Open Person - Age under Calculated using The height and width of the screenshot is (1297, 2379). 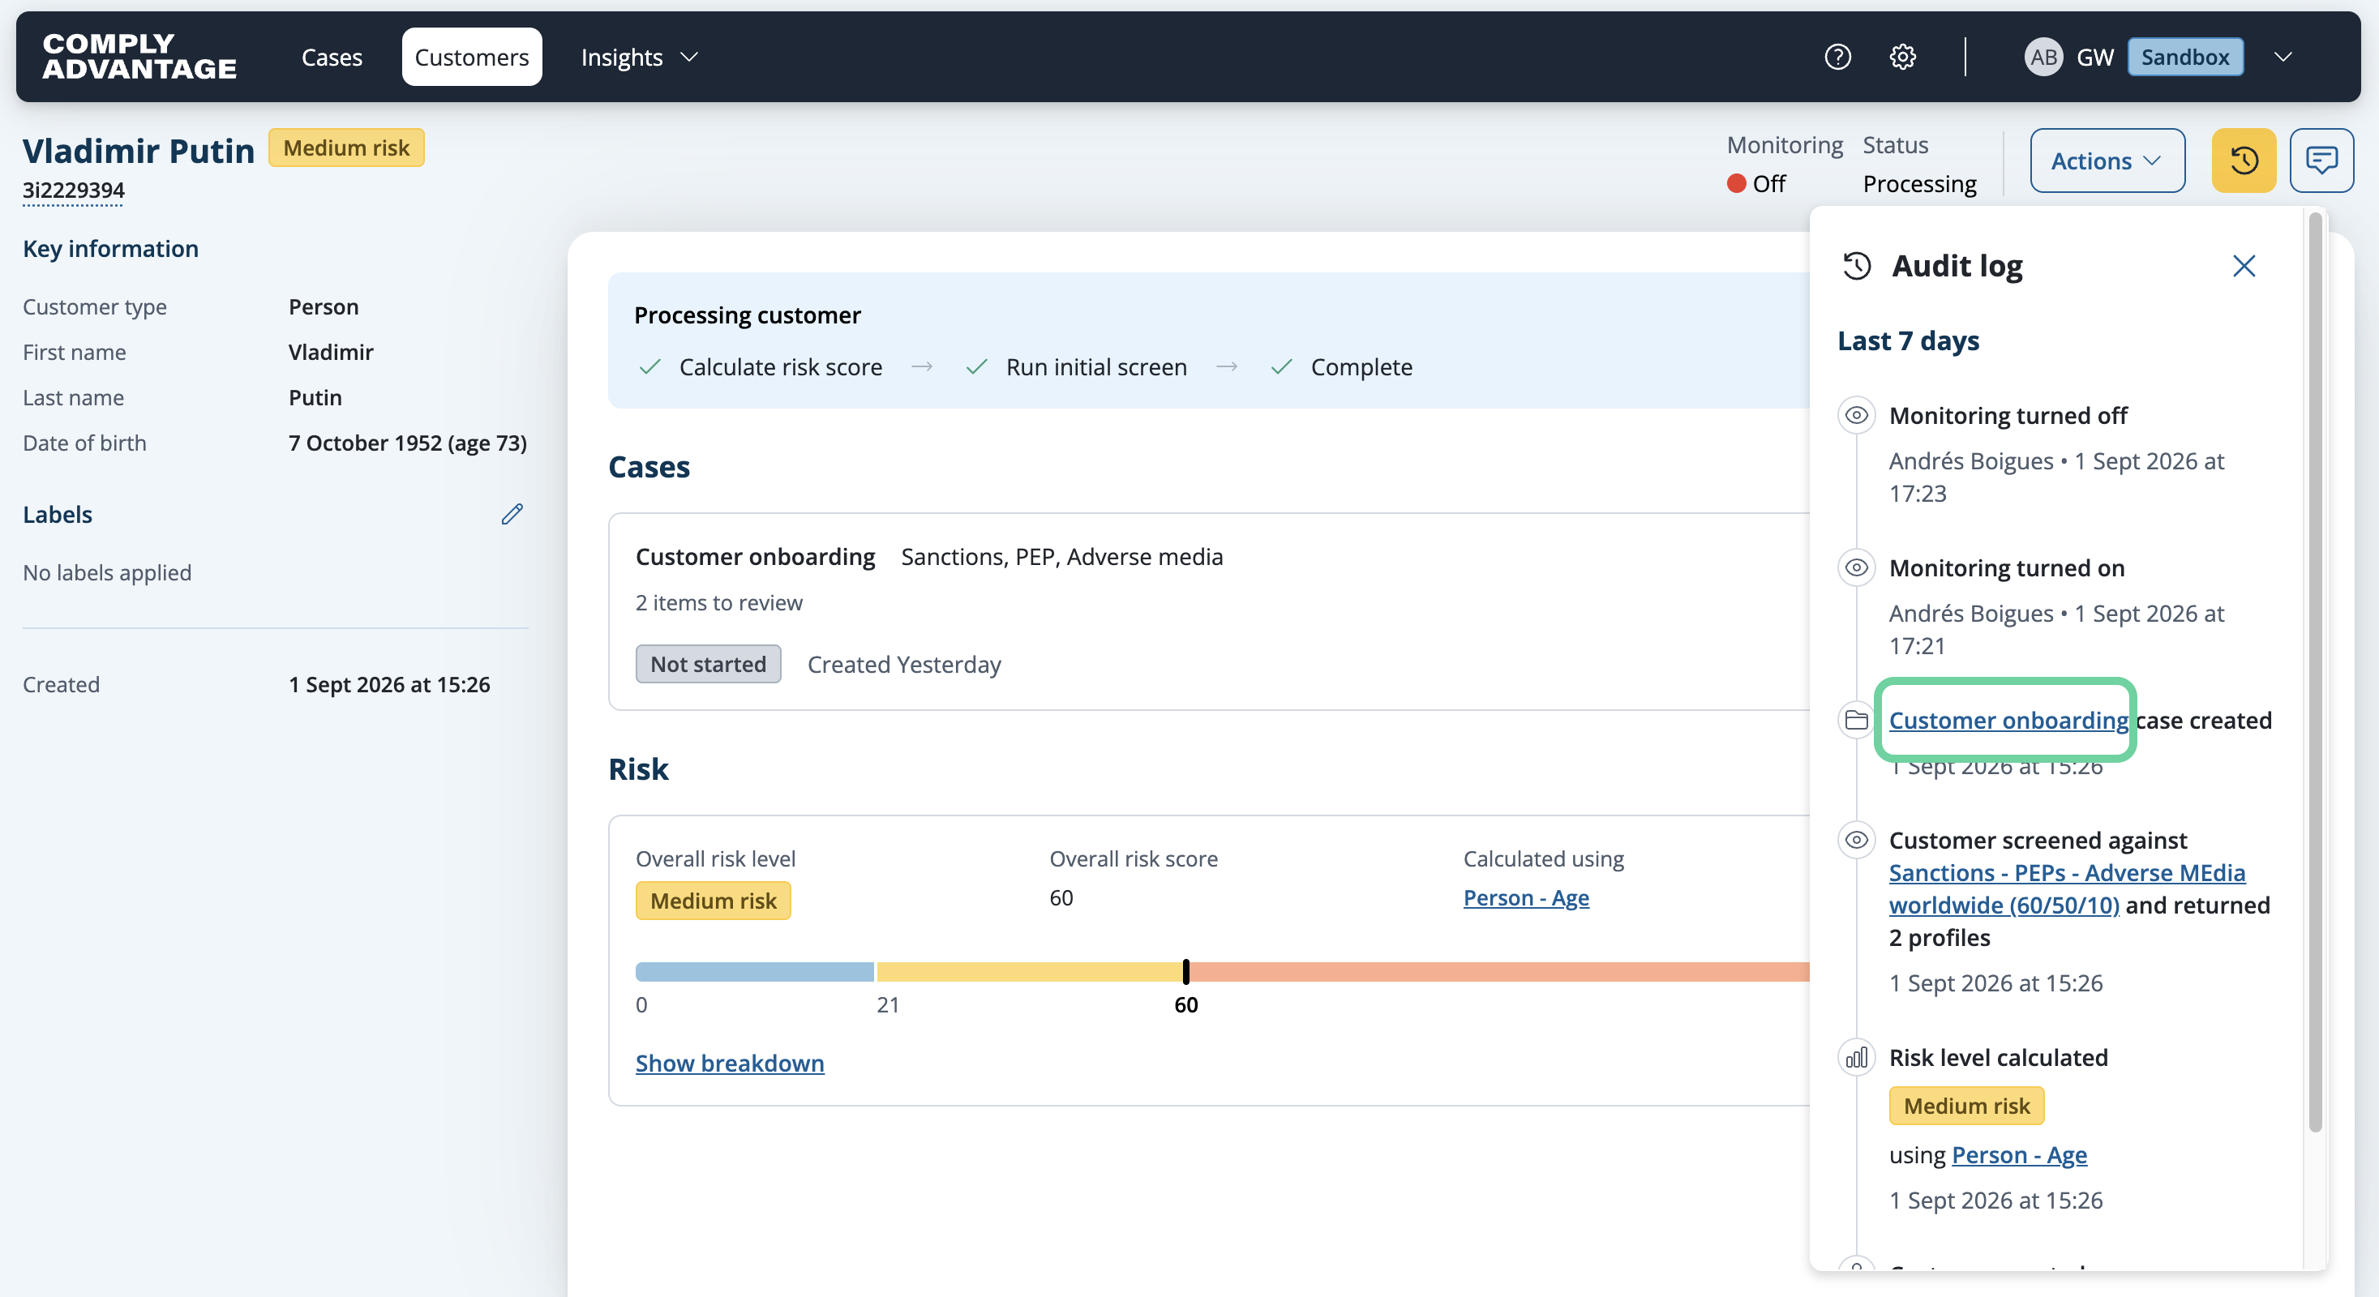(1526, 898)
